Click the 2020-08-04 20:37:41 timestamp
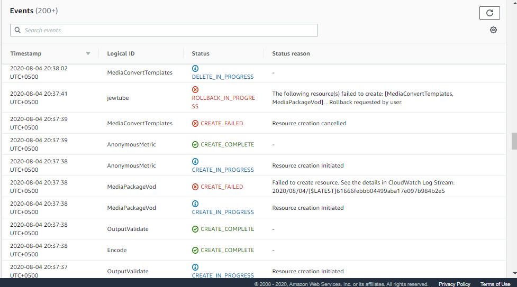The width and height of the screenshot is (517, 287). [x=39, y=98]
